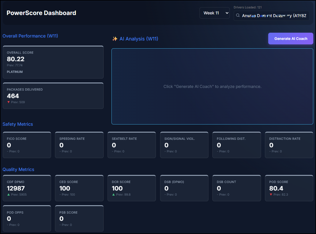Image resolution: width=316 pixels, height=234 pixels.
Task: Select the Overall Score card
Action: tap(53, 62)
